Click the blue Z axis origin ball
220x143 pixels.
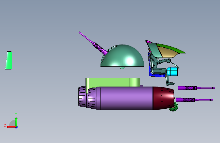(16, 127)
